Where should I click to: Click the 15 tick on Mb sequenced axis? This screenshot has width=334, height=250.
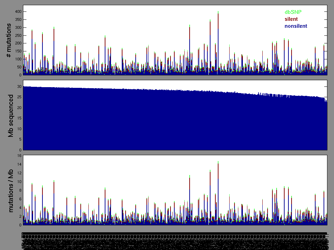click(19, 118)
